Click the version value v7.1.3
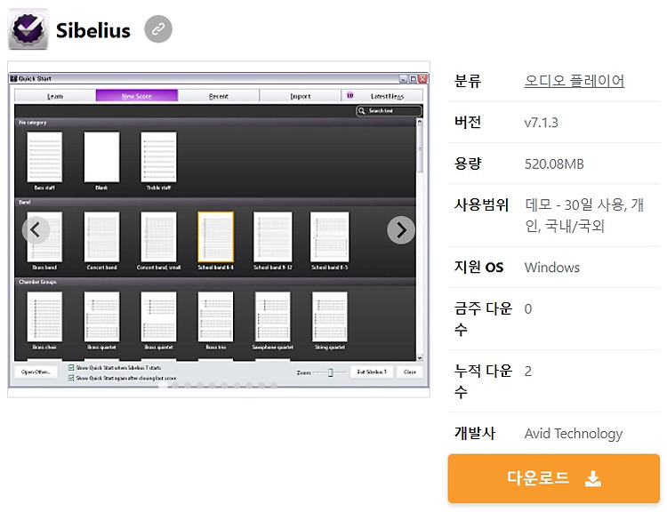 pyautogui.click(x=541, y=123)
